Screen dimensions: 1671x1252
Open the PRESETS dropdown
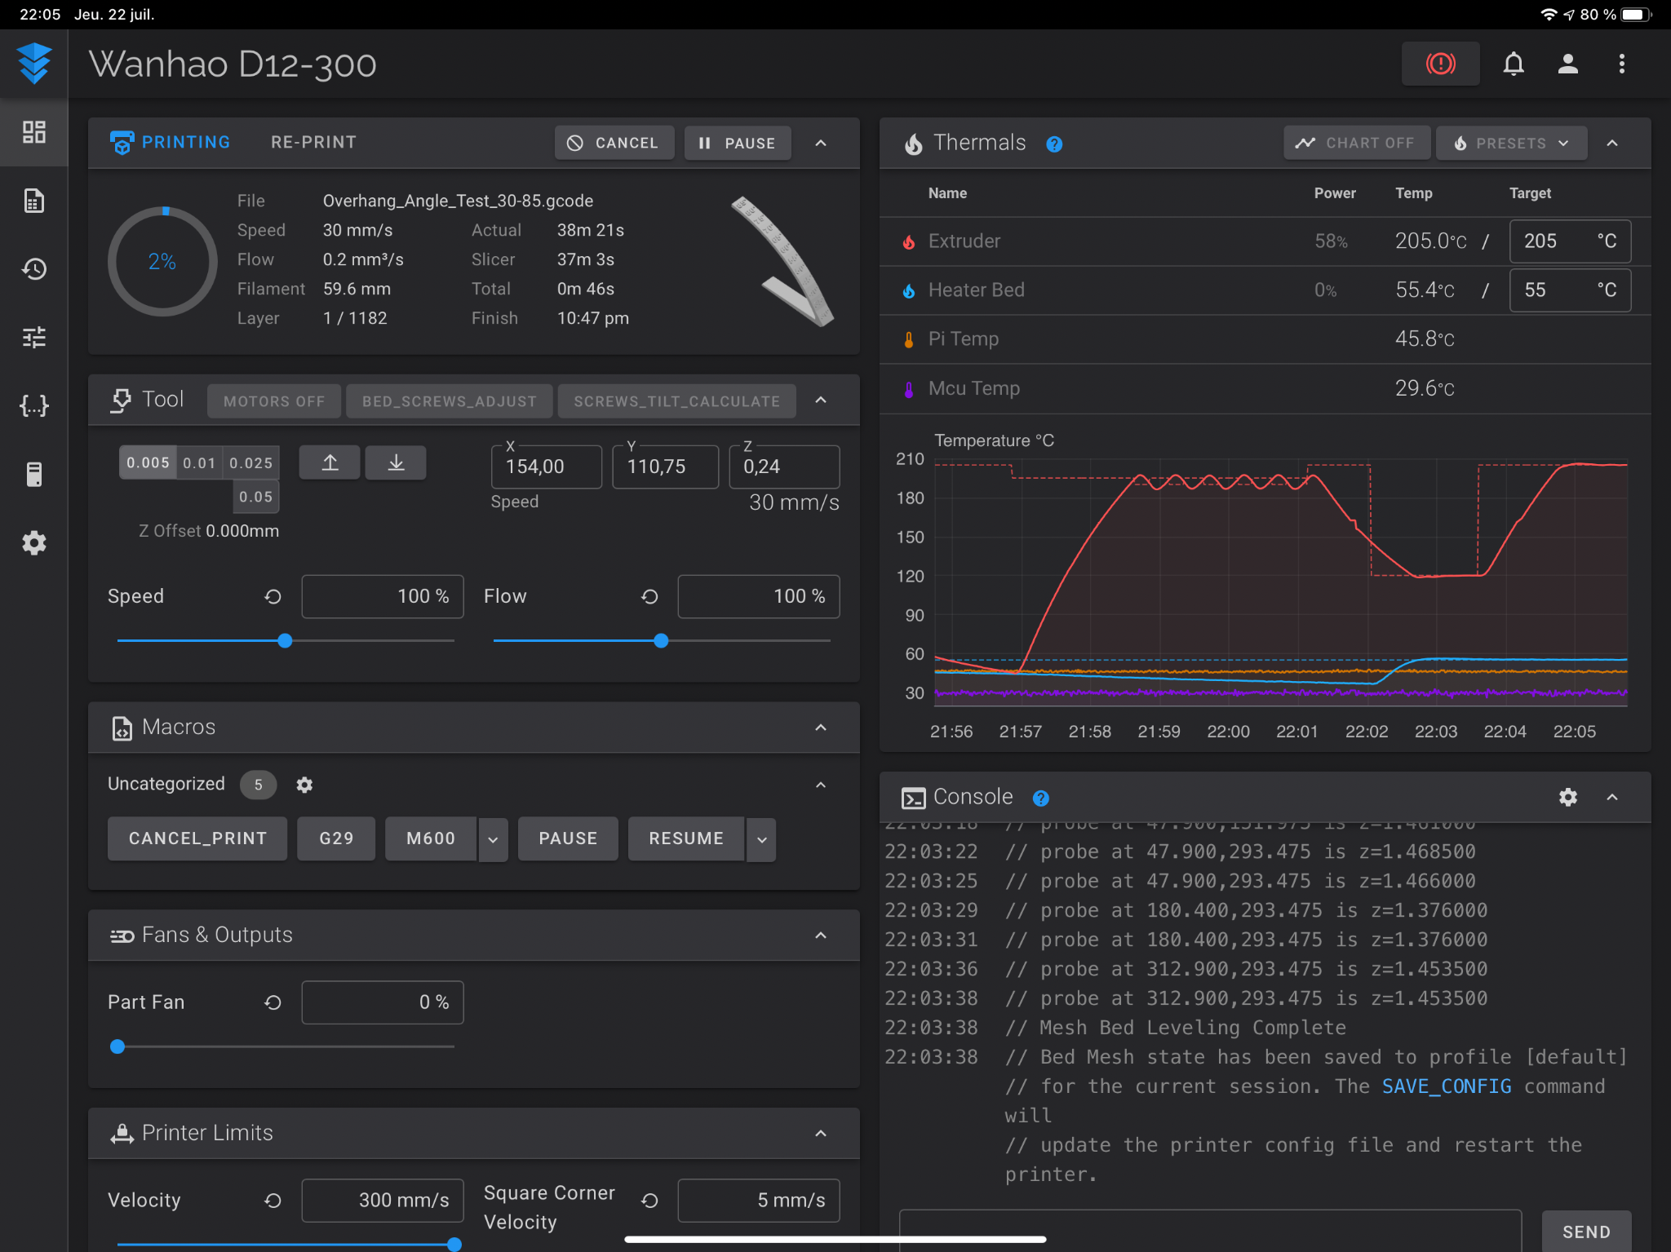click(x=1511, y=143)
